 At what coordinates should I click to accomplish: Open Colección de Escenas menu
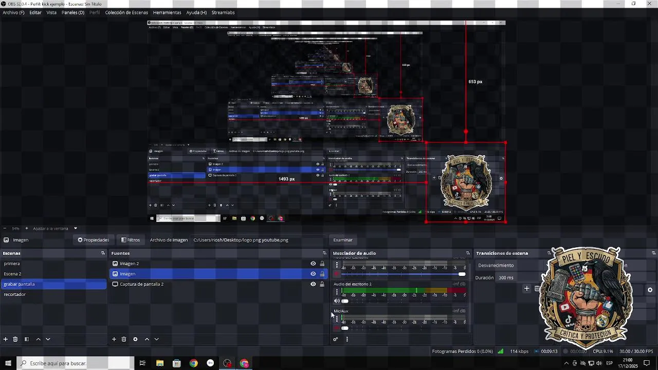coord(126,12)
